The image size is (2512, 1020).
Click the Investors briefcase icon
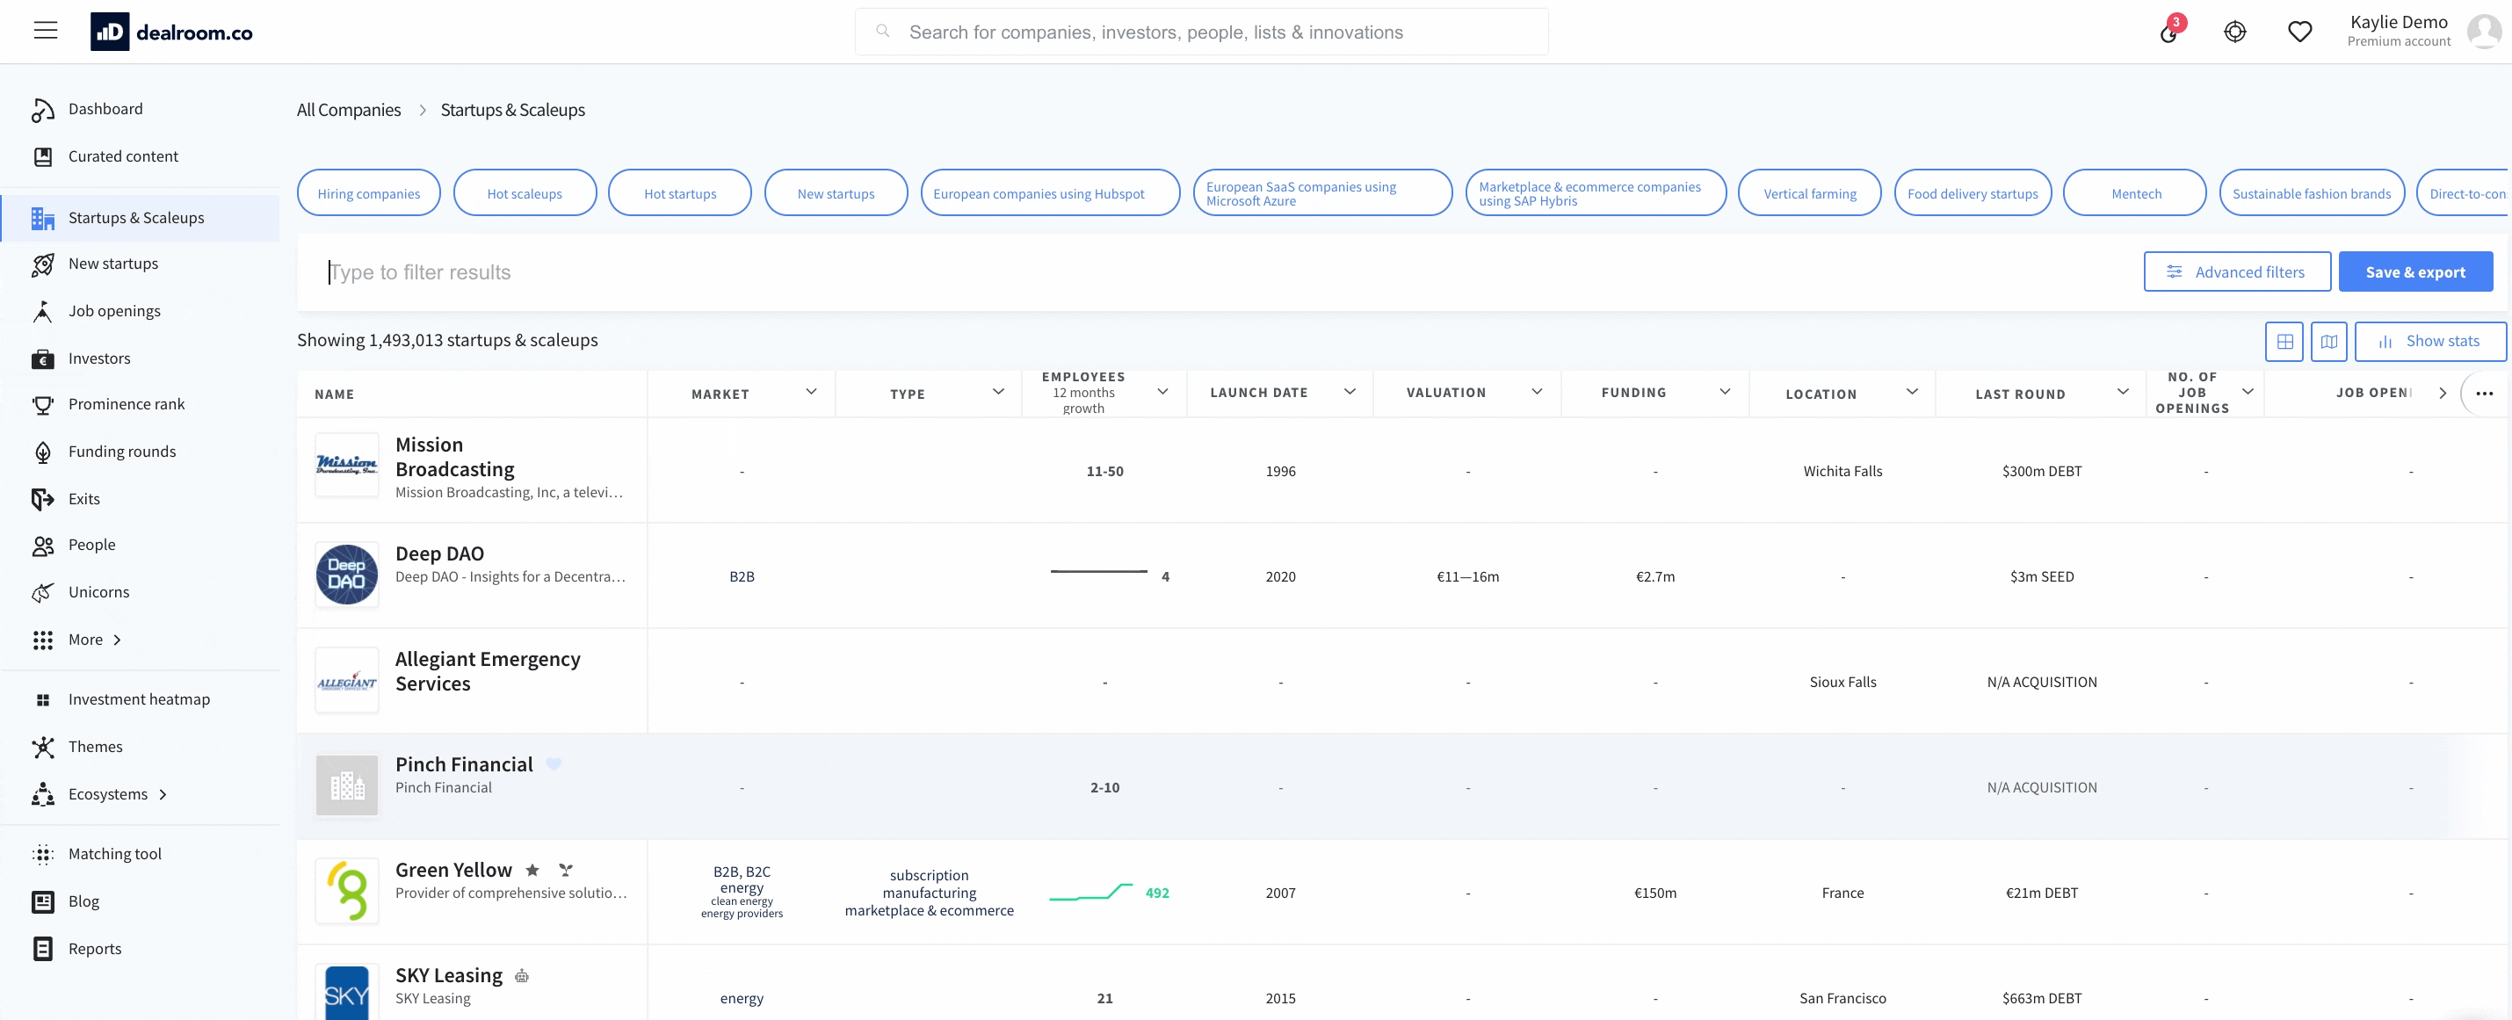[x=43, y=358]
